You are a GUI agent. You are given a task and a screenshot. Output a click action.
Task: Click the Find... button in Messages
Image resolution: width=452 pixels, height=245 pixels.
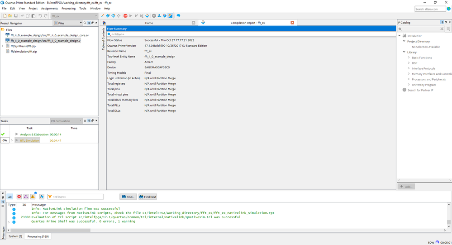tap(128, 197)
